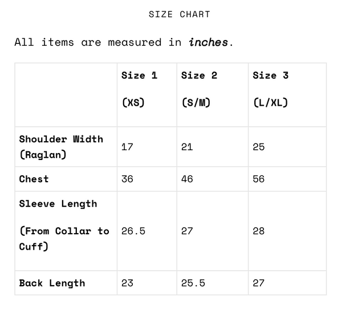Select the Size 2 (S/M) column header
The width and height of the screenshot is (342, 309).
(199, 89)
